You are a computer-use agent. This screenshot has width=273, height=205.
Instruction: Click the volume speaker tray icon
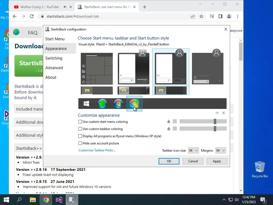pyautogui.click(x=237, y=200)
